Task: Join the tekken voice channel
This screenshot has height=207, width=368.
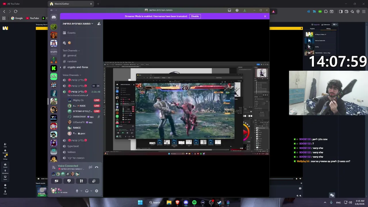Action: tap(72, 152)
